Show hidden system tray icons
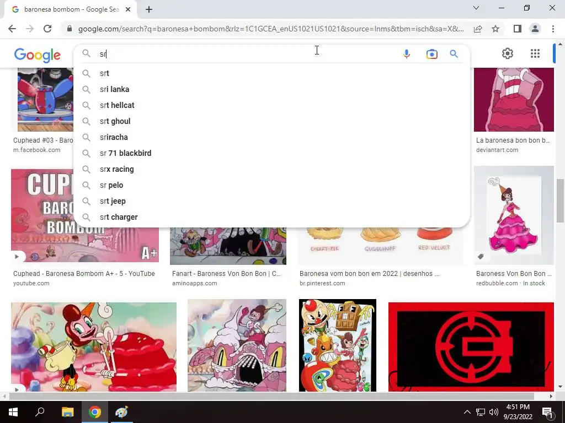Image resolution: width=565 pixels, height=423 pixels. [467, 412]
